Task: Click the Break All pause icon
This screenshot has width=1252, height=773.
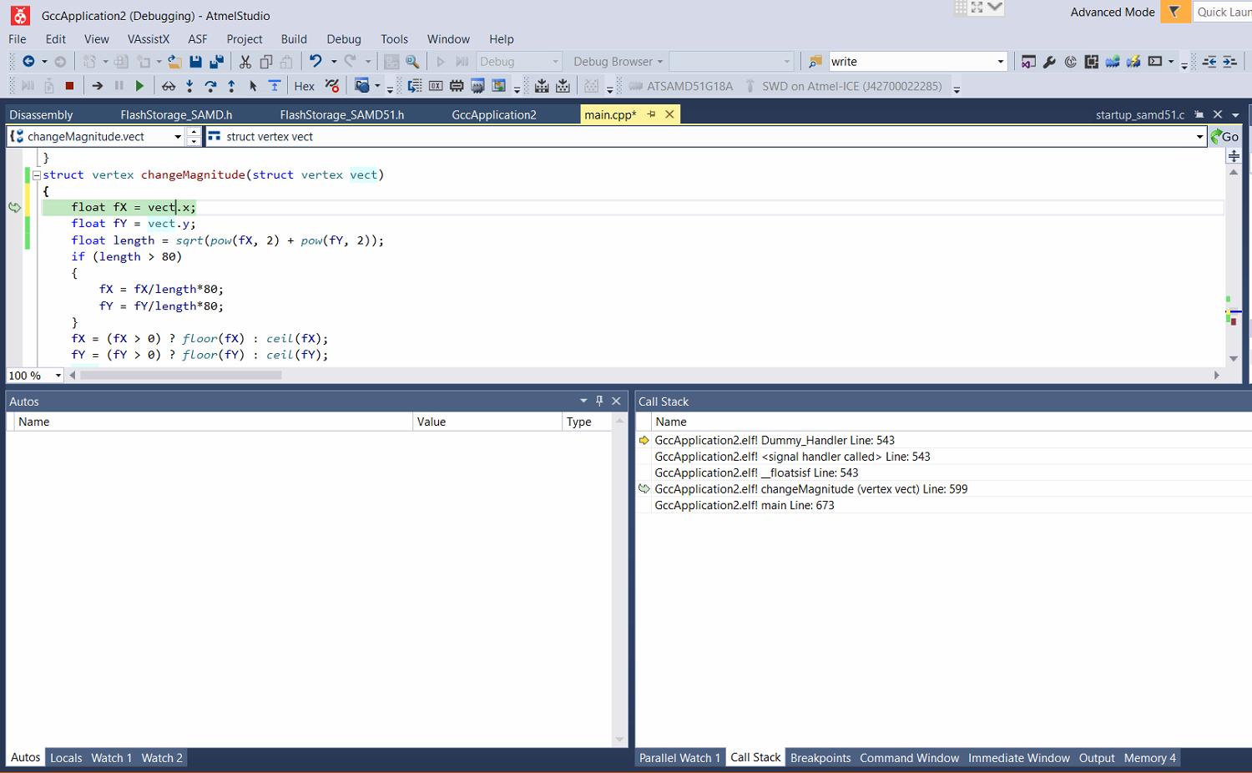Action: (x=118, y=85)
